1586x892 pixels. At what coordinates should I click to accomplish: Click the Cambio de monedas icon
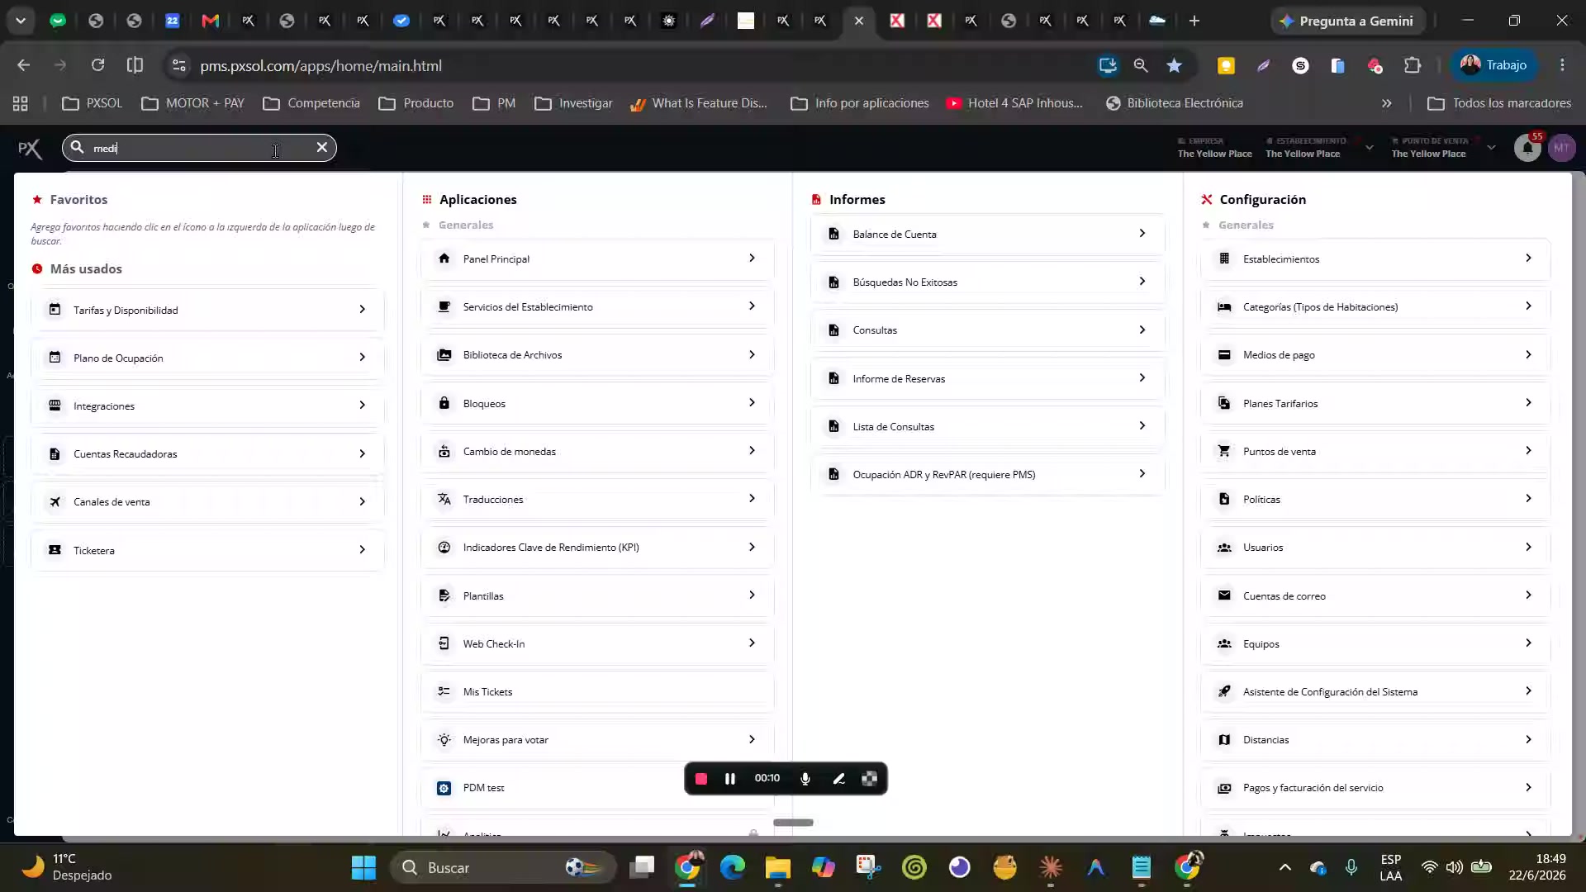pyautogui.click(x=444, y=451)
